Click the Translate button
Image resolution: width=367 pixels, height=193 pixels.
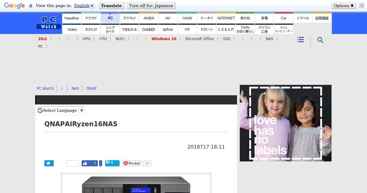pos(111,6)
